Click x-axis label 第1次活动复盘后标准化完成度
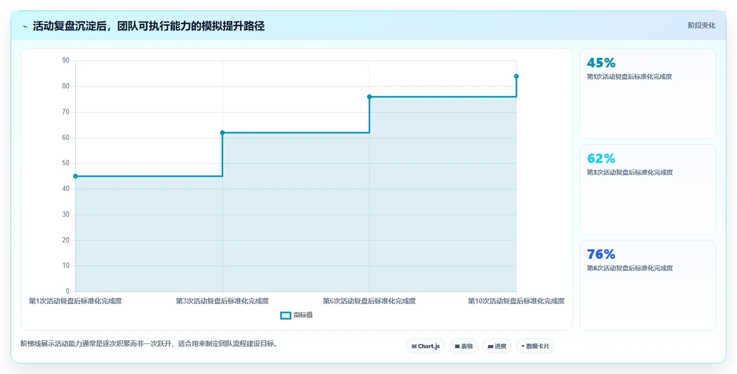 75,301
